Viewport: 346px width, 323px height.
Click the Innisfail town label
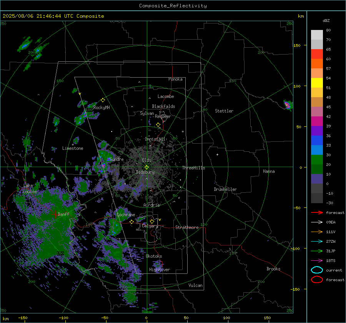[x=155, y=139]
